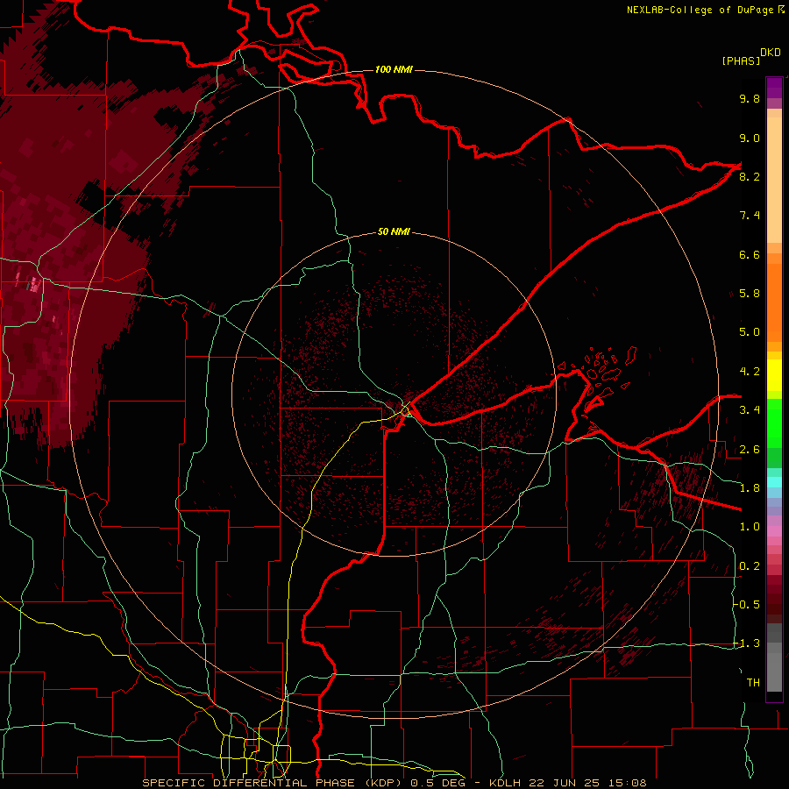Click the 1.8 legend value

(x=750, y=488)
